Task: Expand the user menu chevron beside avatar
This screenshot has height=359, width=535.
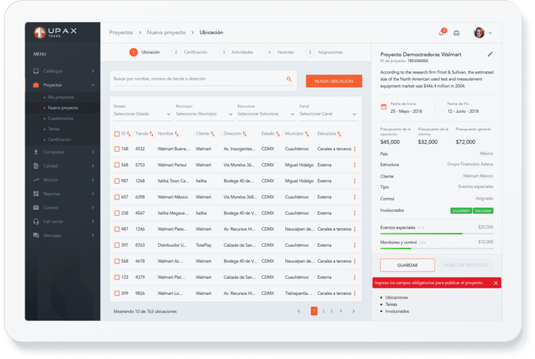Action: (491, 33)
